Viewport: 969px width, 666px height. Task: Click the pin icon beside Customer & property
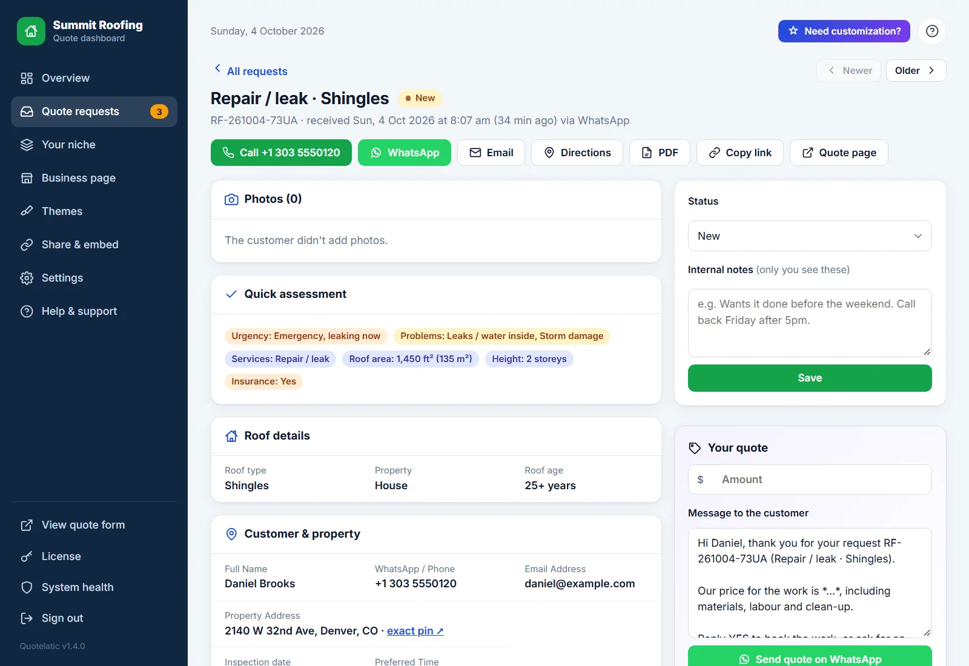[231, 534]
